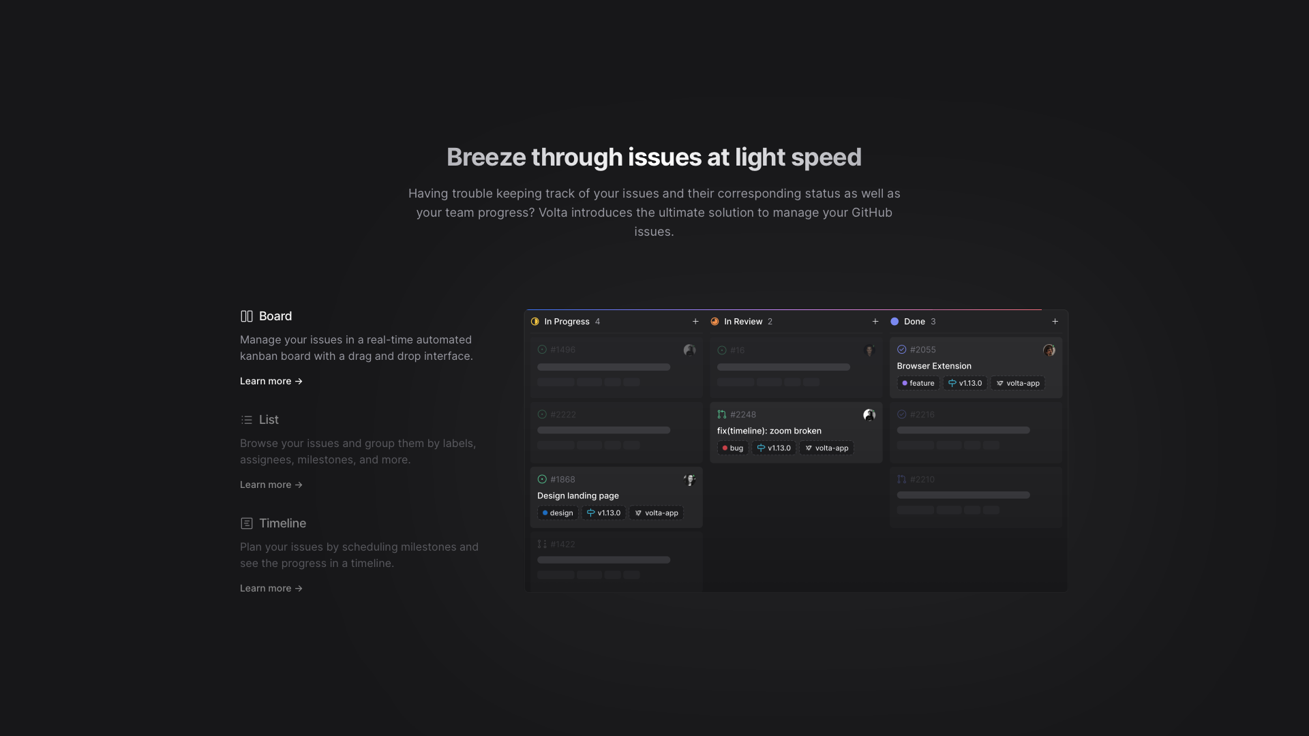
Task: Follow Learn more link under List
Action: point(271,485)
